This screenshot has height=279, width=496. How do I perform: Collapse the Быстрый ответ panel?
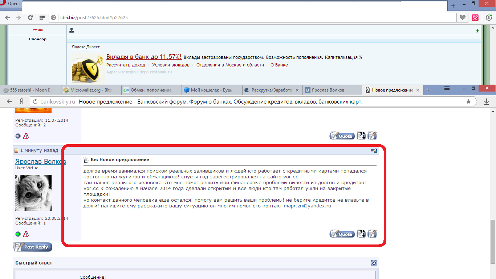[x=374, y=263]
